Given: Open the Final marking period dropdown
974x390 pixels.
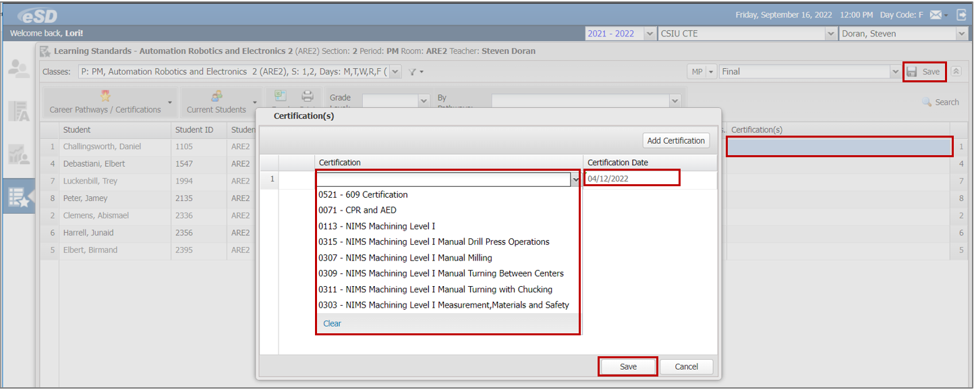Looking at the screenshot, I should coord(895,72).
